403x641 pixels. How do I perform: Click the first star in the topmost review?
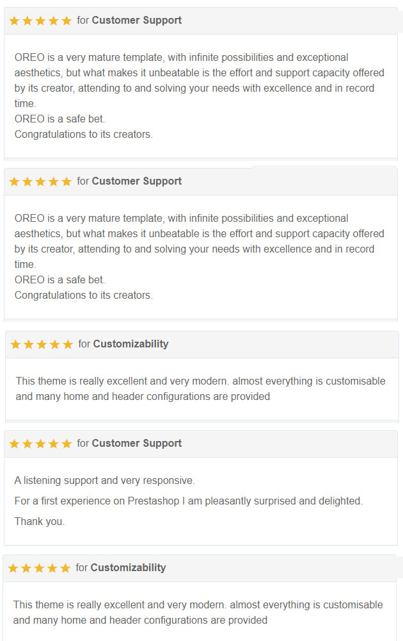pyautogui.click(x=14, y=21)
